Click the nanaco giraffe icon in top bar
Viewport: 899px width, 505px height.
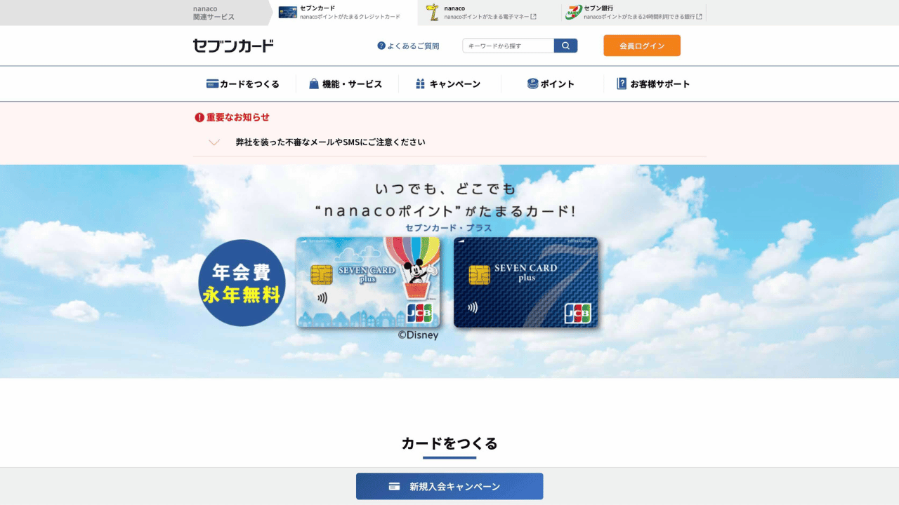click(x=433, y=12)
